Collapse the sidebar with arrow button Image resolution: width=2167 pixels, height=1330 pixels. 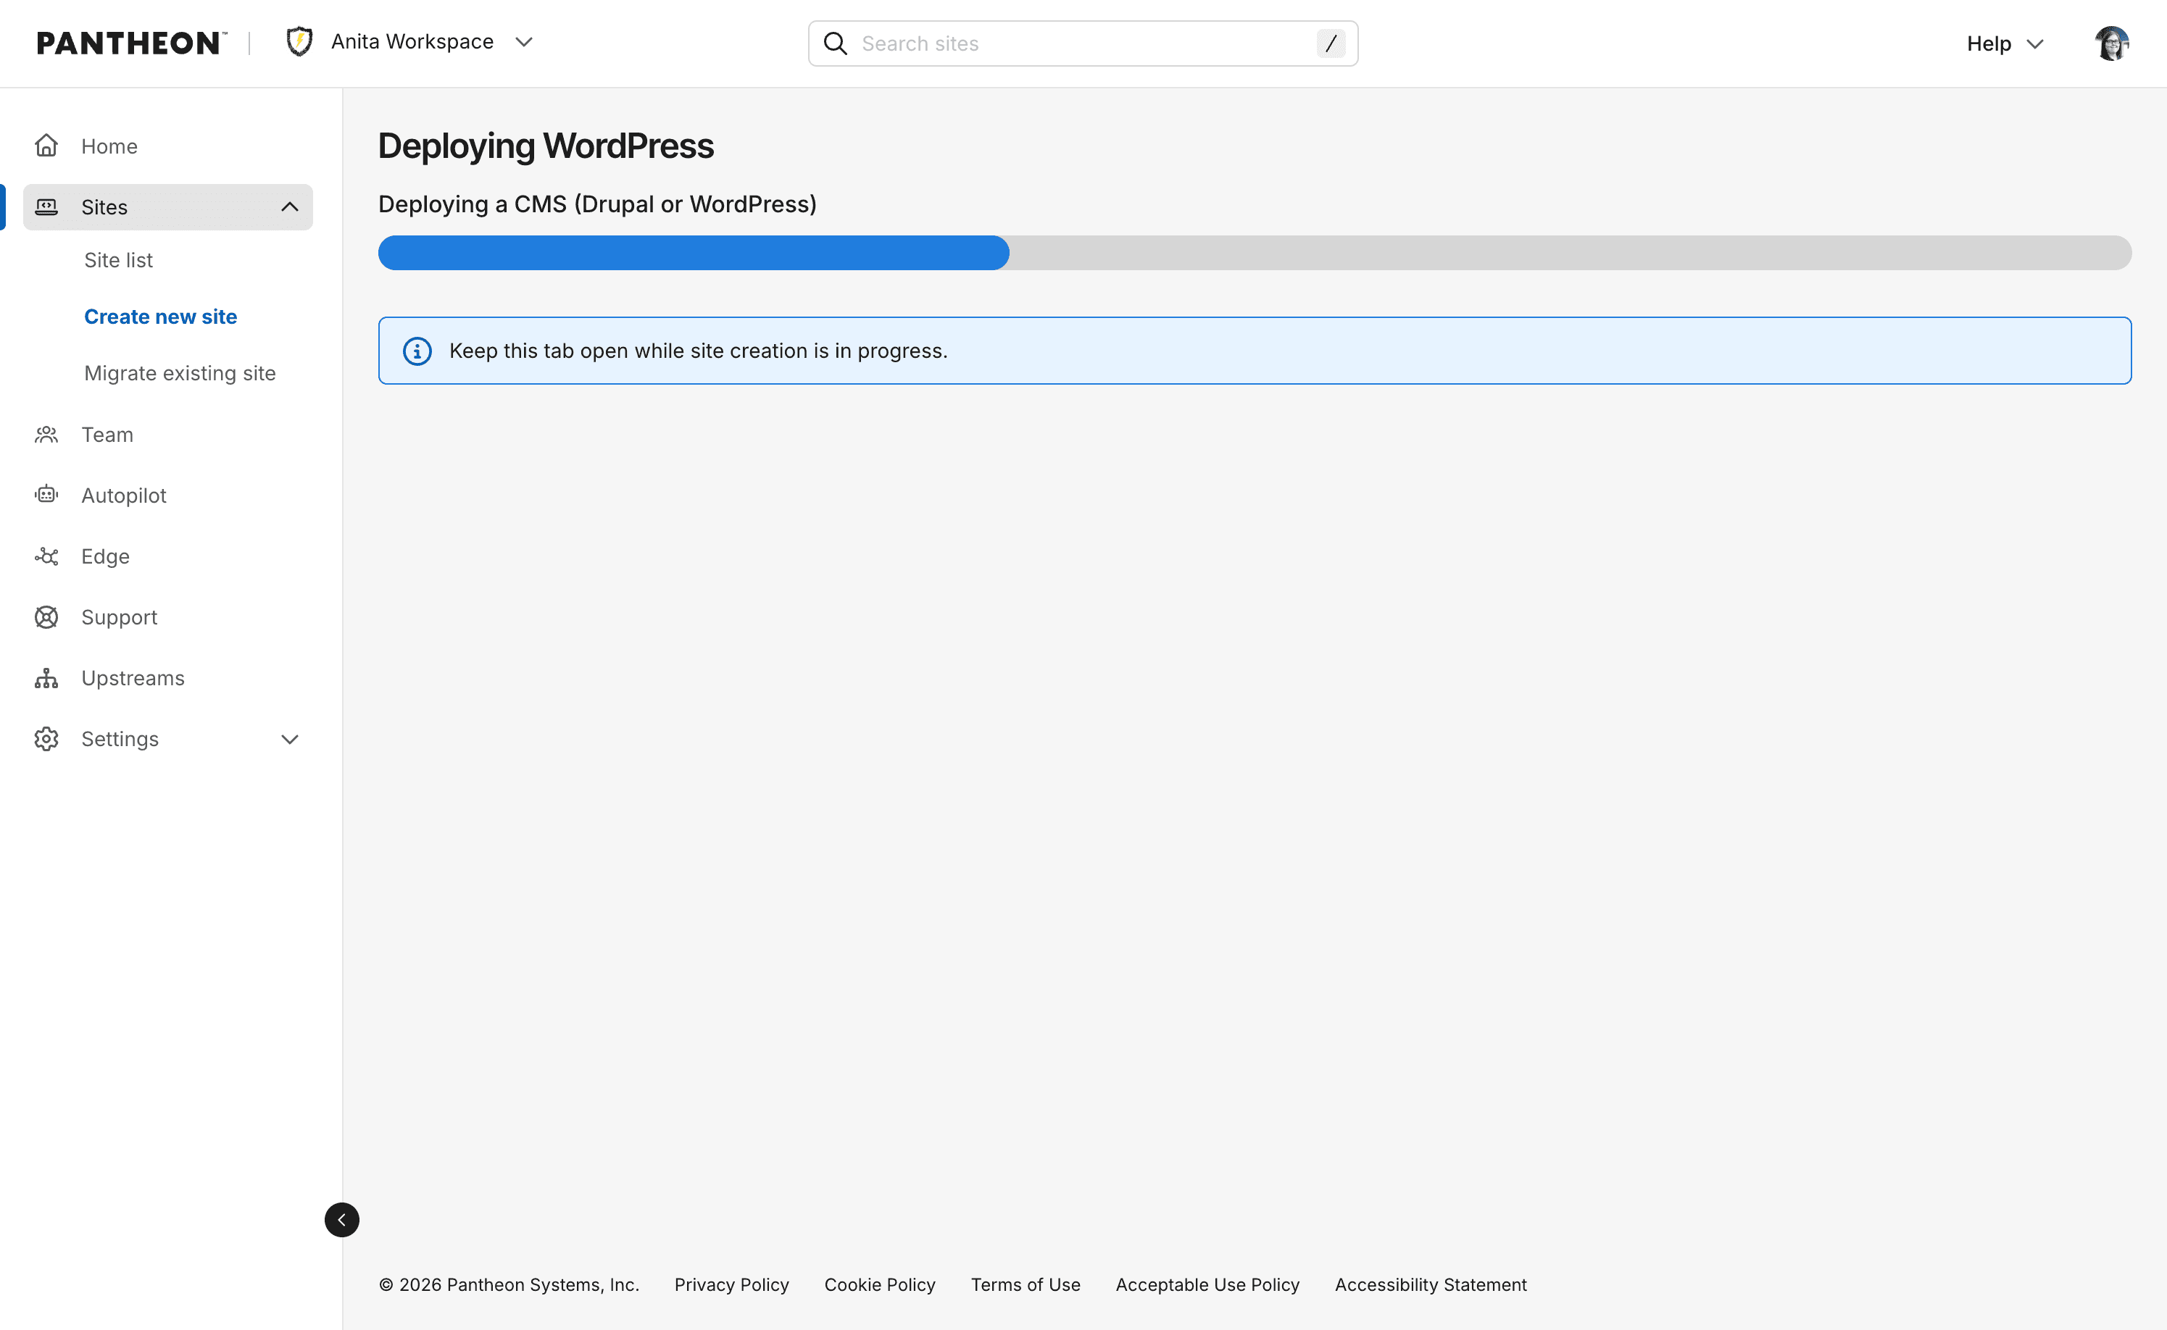[x=342, y=1220]
